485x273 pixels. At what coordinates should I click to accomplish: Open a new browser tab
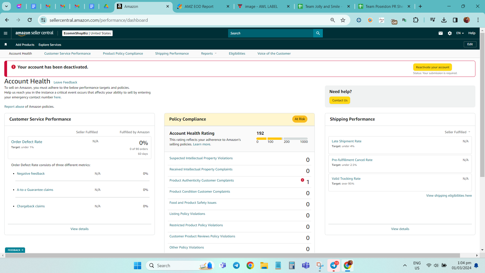(x=420, y=6)
